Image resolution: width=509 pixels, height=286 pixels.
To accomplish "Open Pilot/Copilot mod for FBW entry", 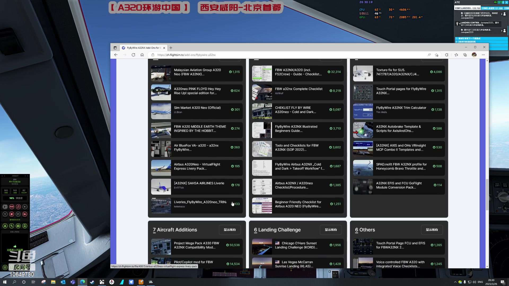I will [x=197, y=263].
